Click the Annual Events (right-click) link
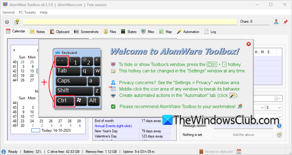Viewport: 292px width, 155px height. 113,126
